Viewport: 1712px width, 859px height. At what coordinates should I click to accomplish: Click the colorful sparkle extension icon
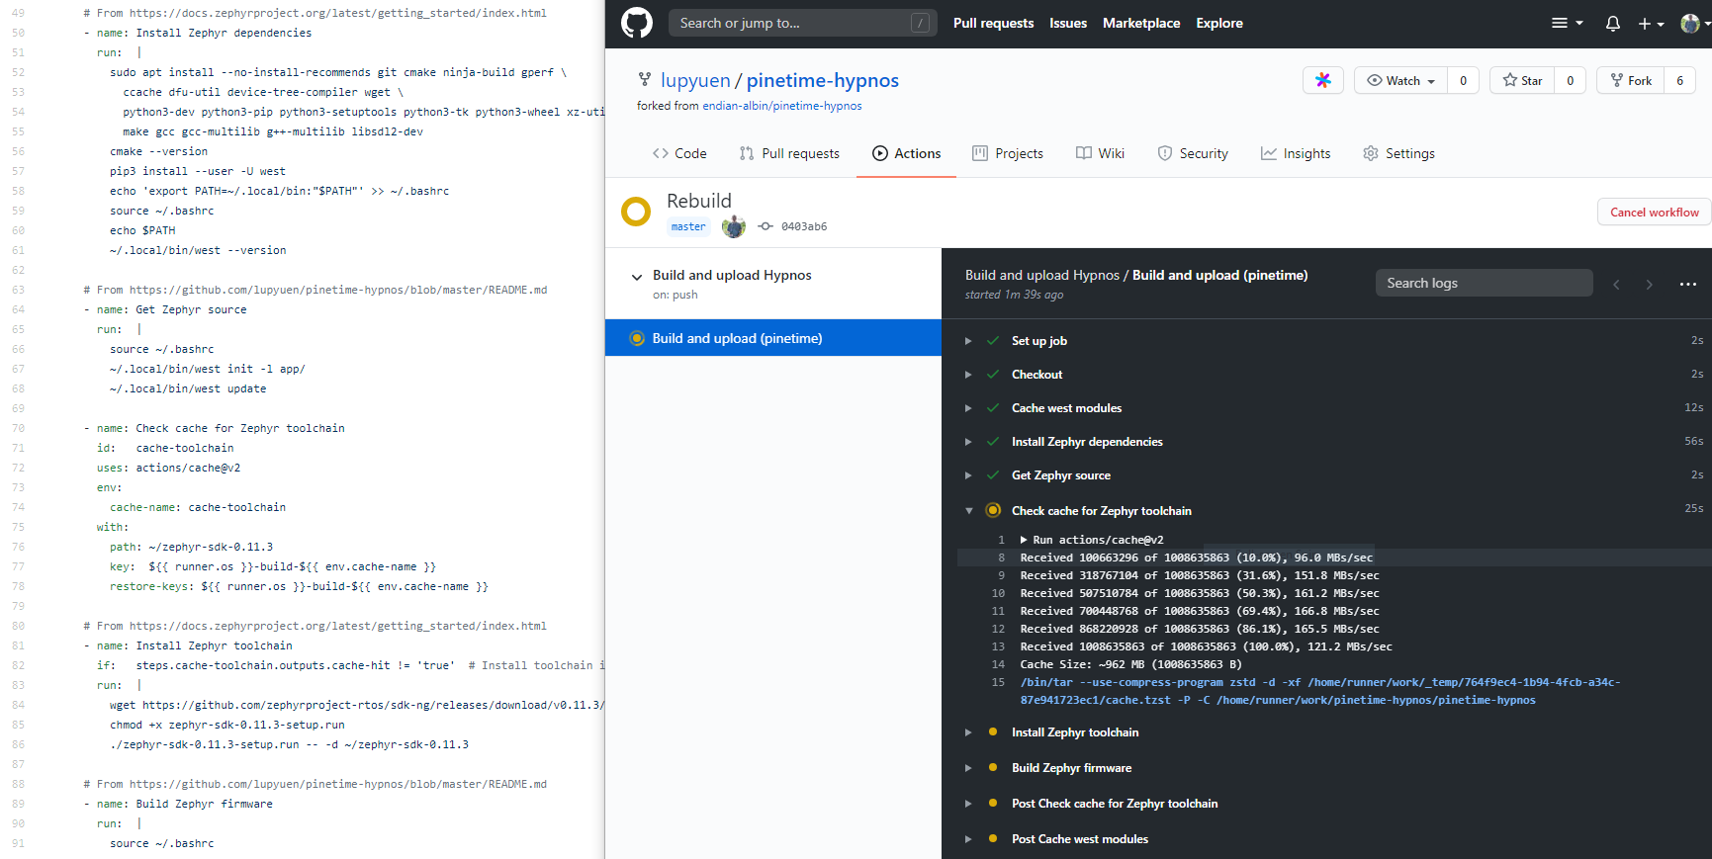point(1322,80)
